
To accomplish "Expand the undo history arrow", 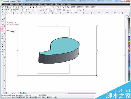I will pos(24,7).
